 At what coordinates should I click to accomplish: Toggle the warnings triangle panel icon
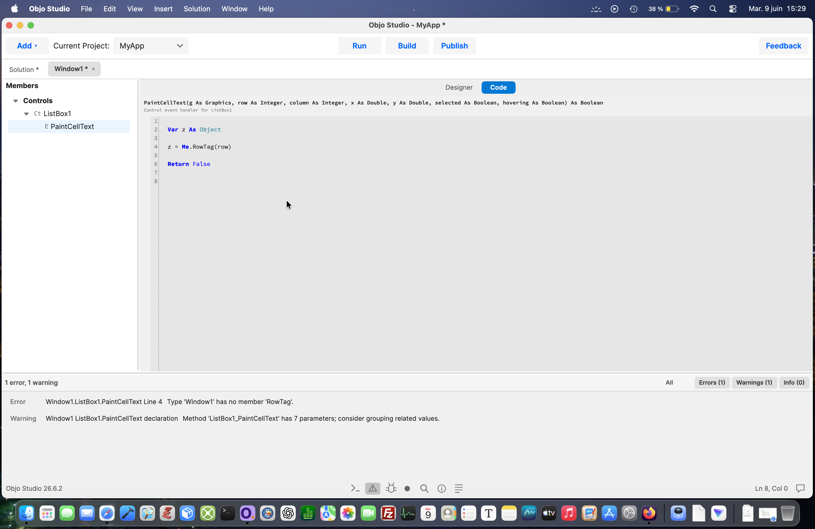pos(372,488)
